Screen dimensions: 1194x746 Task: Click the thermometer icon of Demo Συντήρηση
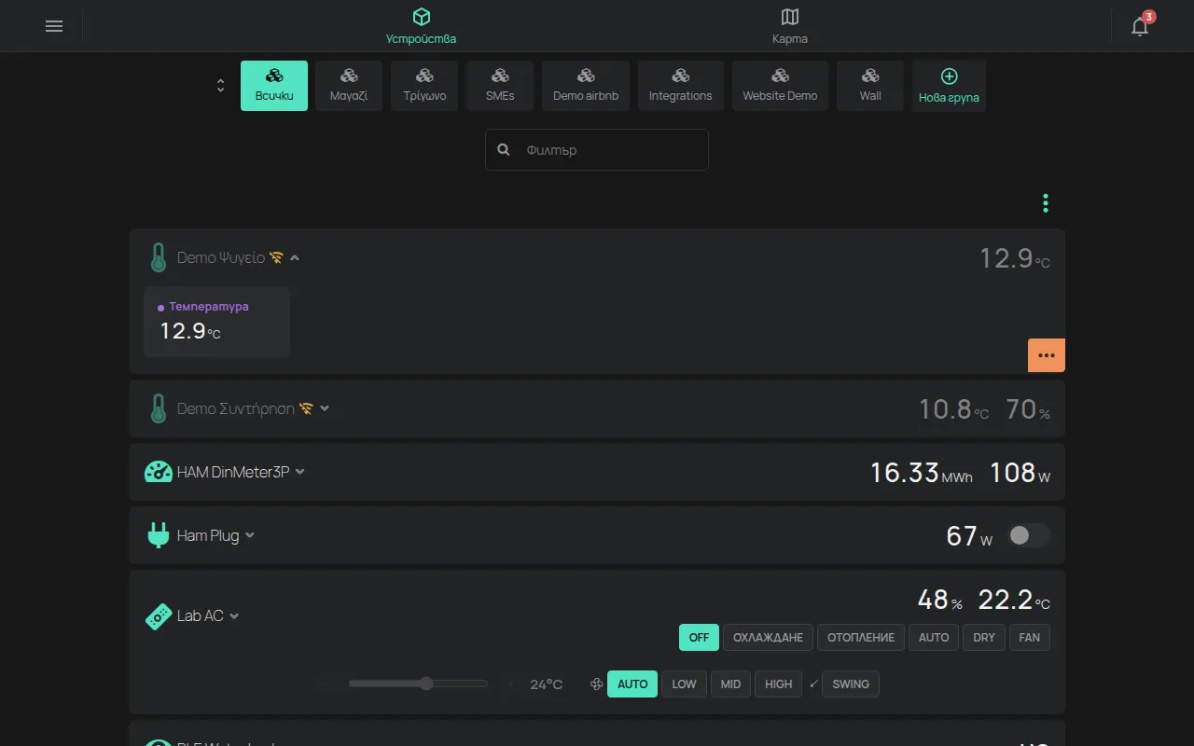[159, 408]
